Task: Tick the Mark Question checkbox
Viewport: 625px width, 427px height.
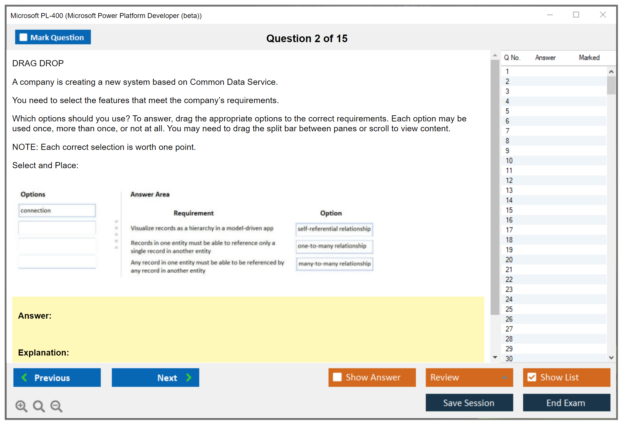Action: point(23,37)
